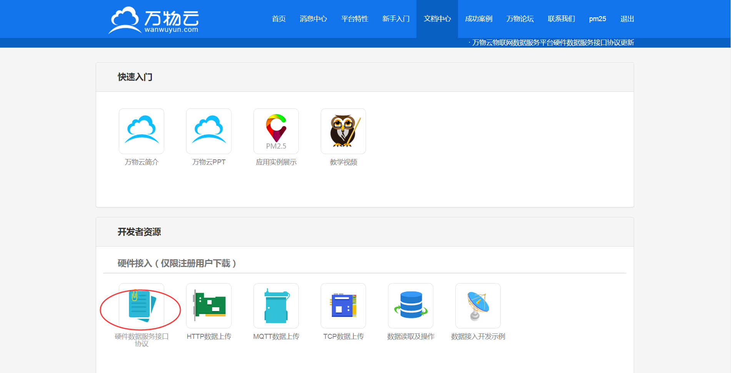Open 消息中心 in the top navigation

point(313,19)
